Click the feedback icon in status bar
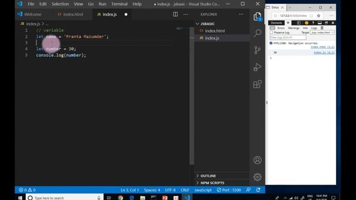This screenshot has width=356, height=200. (249, 190)
